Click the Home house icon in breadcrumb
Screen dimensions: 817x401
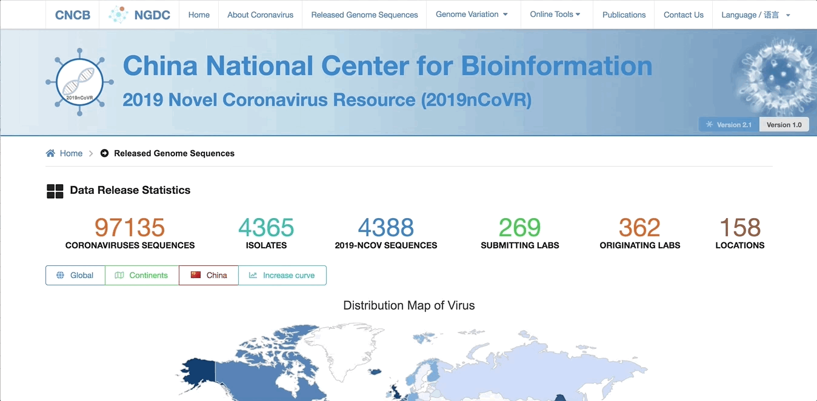pyautogui.click(x=50, y=153)
